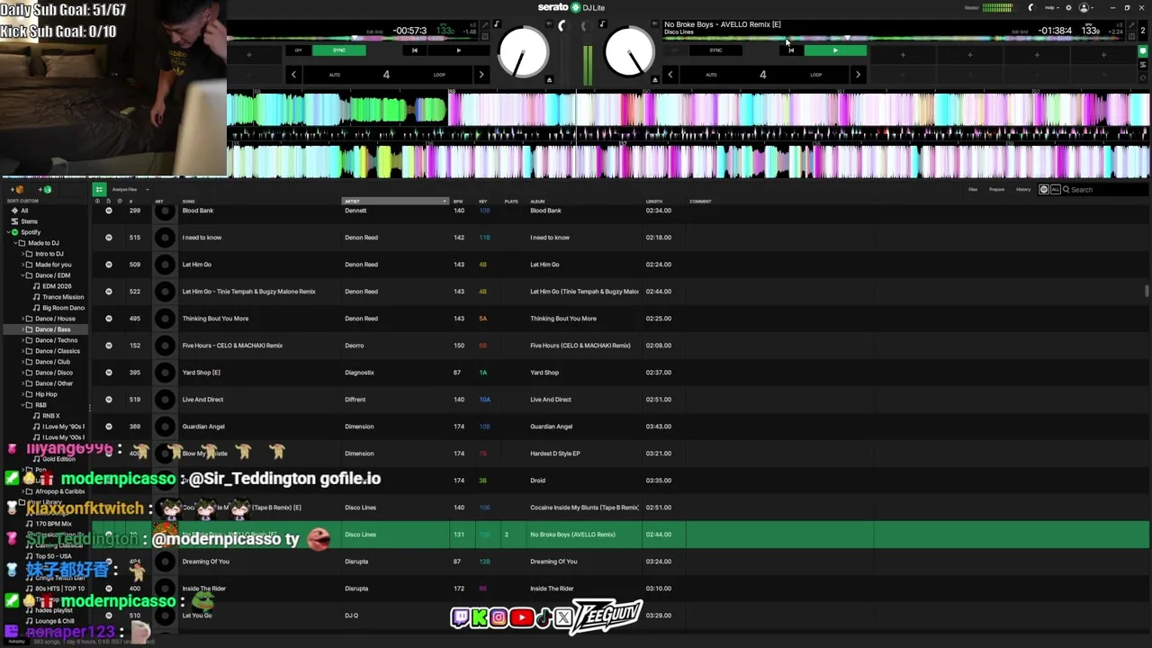The image size is (1152, 648).
Task: Click the Spotify icon in the Blood Bank row
Action: [x=109, y=211]
